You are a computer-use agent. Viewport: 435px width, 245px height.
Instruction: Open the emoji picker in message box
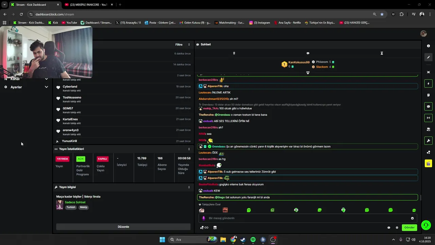point(412,218)
